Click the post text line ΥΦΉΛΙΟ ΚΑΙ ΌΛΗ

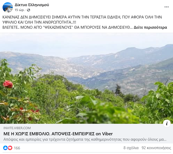tap(39, 22)
